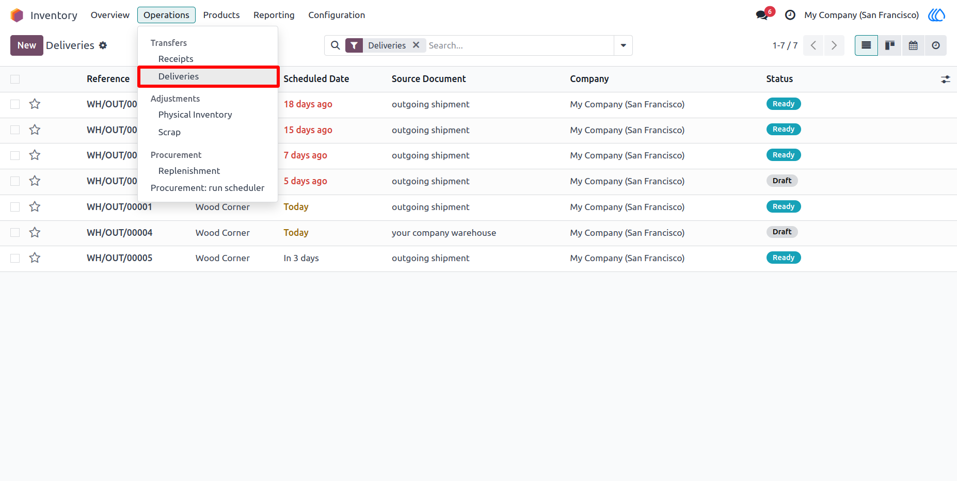The image size is (957, 481).
Task: Open the Reporting menu
Action: (274, 15)
